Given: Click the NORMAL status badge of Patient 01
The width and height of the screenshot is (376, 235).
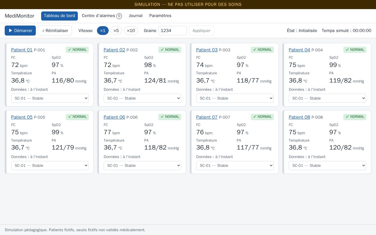Looking at the screenshot, I should click(x=77, y=50).
